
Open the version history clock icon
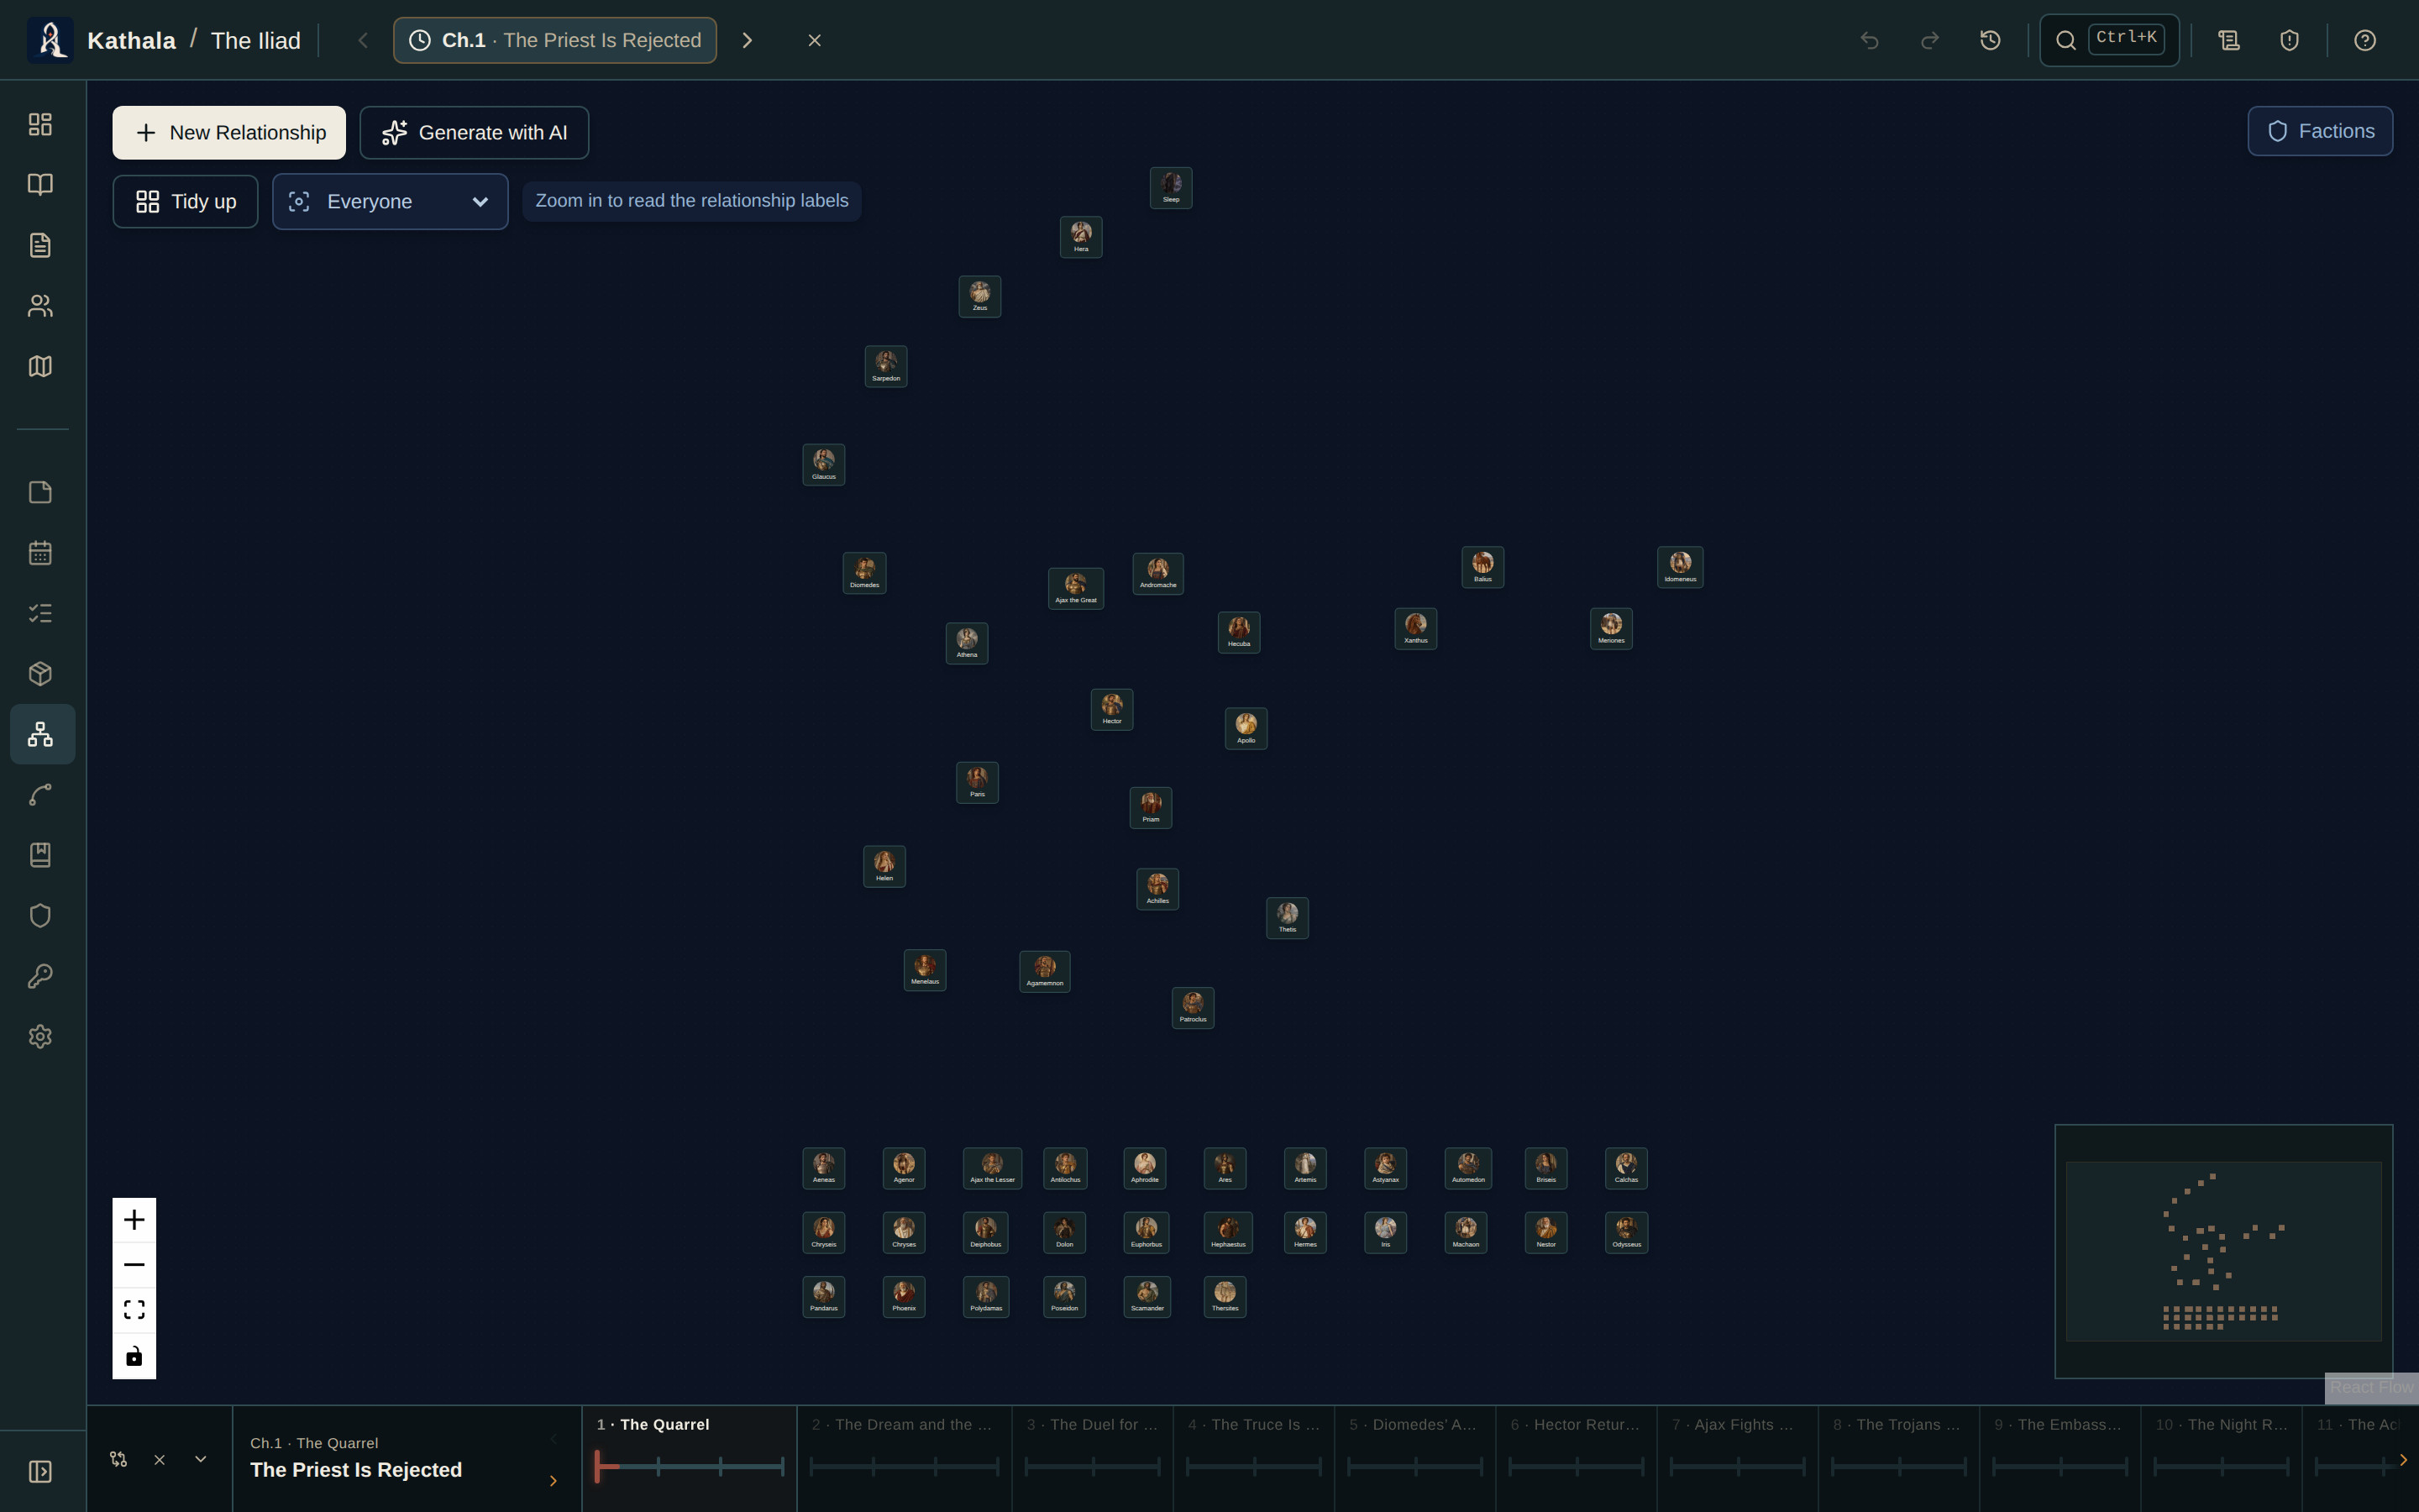pyautogui.click(x=1990, y=40)
